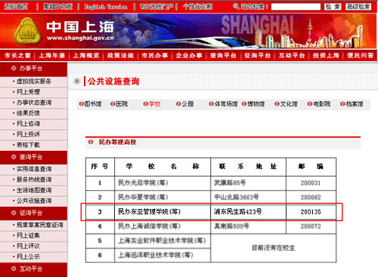Open 网上投诉 in the sidebar
The width and height of the screenshot is (378, 277).
point(28,134)
